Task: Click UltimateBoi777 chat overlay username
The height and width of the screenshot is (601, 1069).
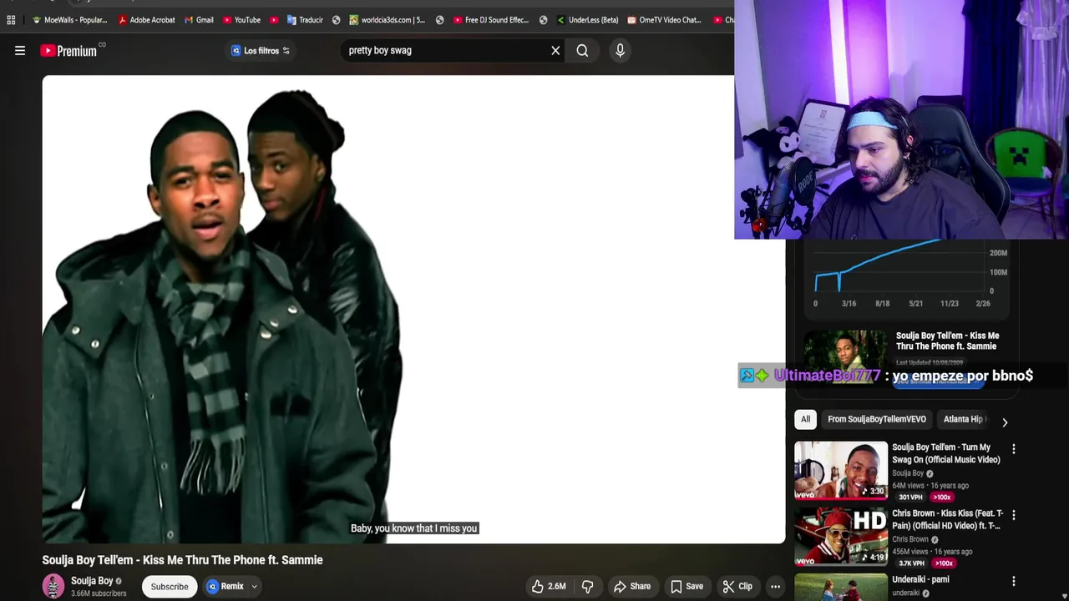Action: [x=827, y=376]
